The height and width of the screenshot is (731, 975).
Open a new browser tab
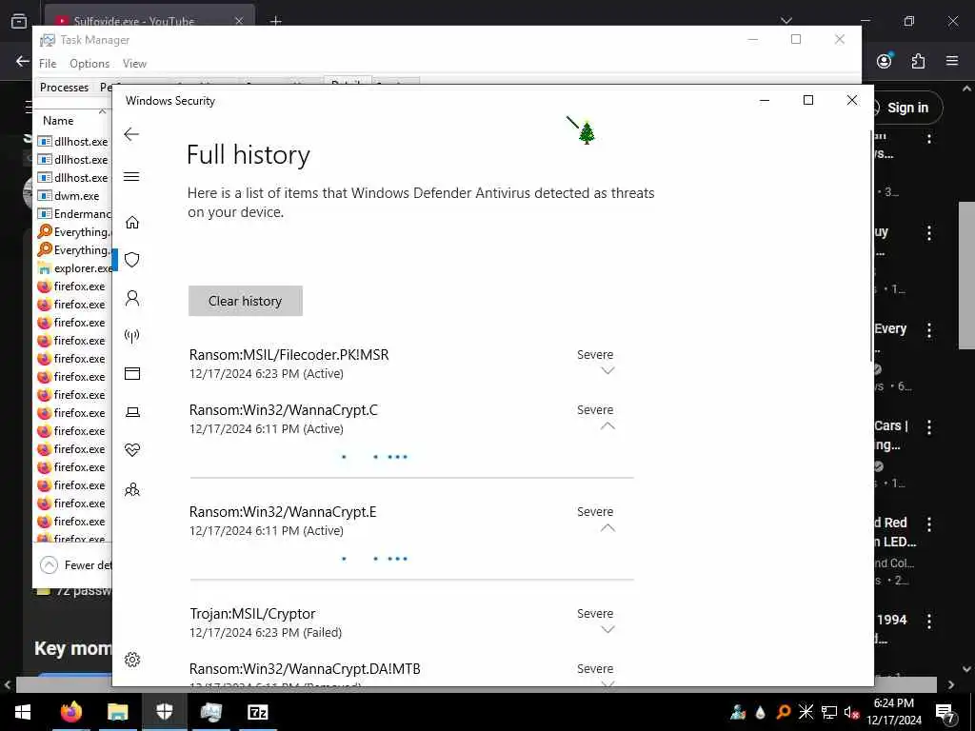coord(276,21)
